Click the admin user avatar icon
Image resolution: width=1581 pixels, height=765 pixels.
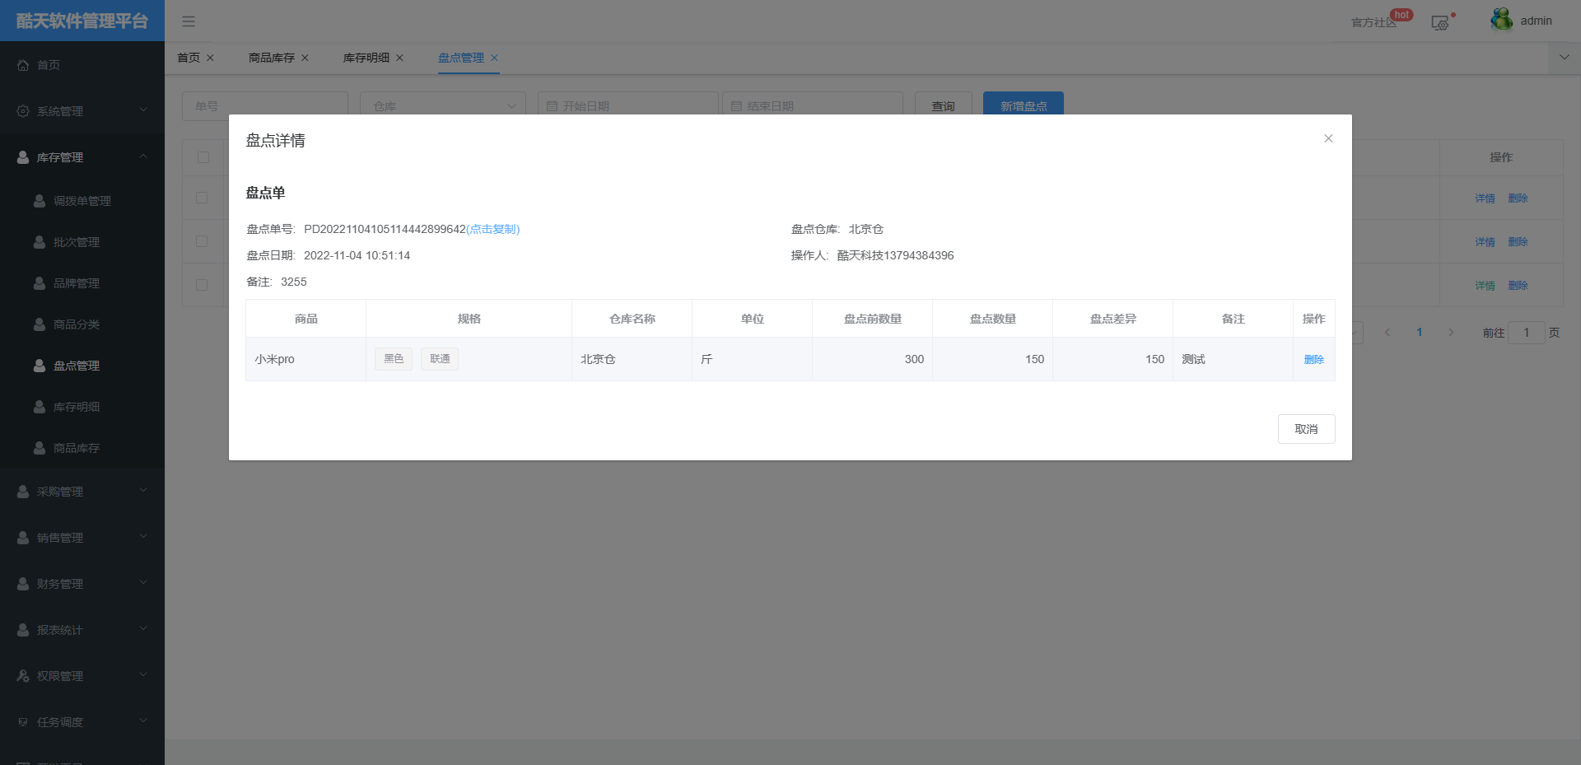1501,20
